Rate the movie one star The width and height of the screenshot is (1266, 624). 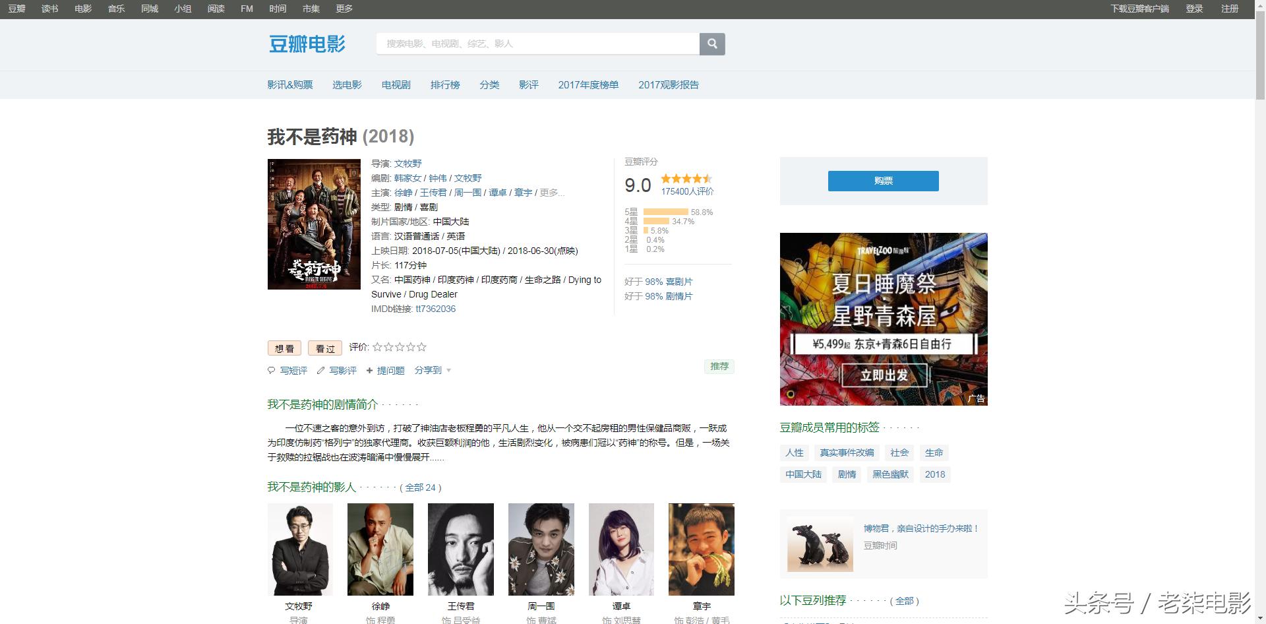pos(377,347)
